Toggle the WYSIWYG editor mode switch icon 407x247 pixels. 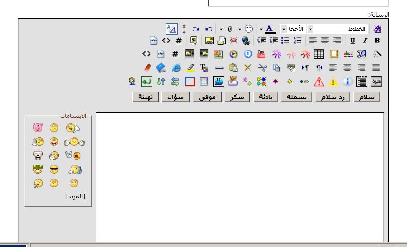coord(171,29)
